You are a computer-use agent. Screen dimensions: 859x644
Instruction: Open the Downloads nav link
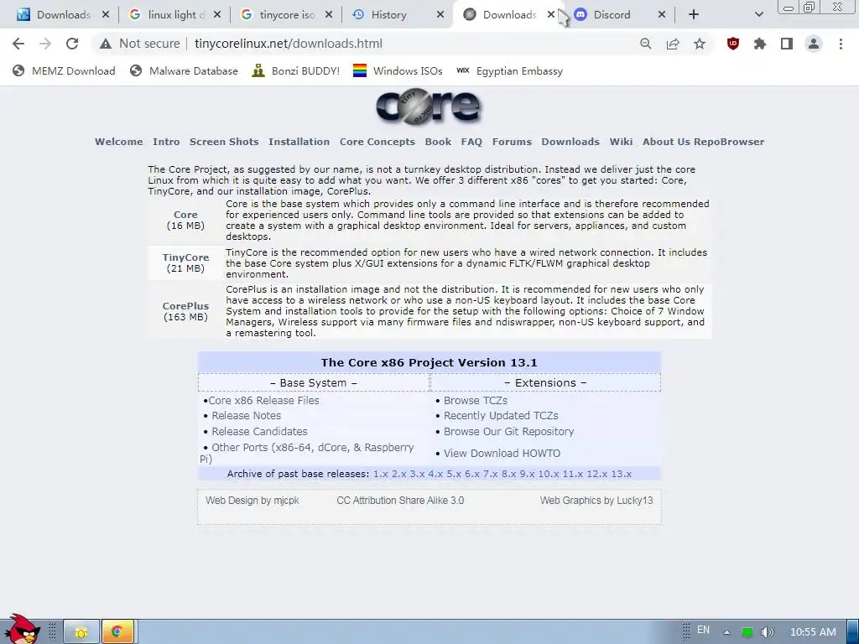[x=570, y=141]
